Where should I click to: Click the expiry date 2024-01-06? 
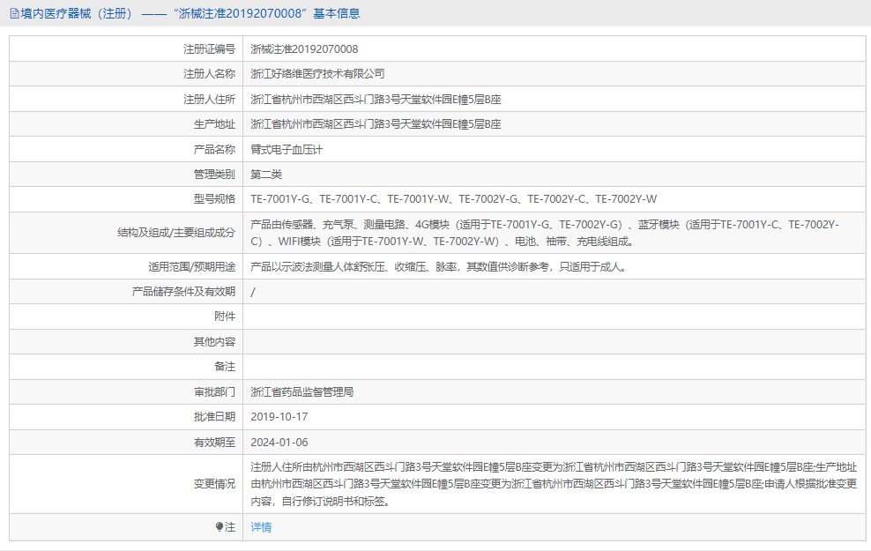(279, 443)
